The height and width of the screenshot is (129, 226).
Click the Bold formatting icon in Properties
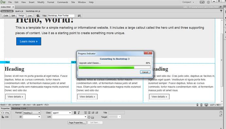[75, 113]
